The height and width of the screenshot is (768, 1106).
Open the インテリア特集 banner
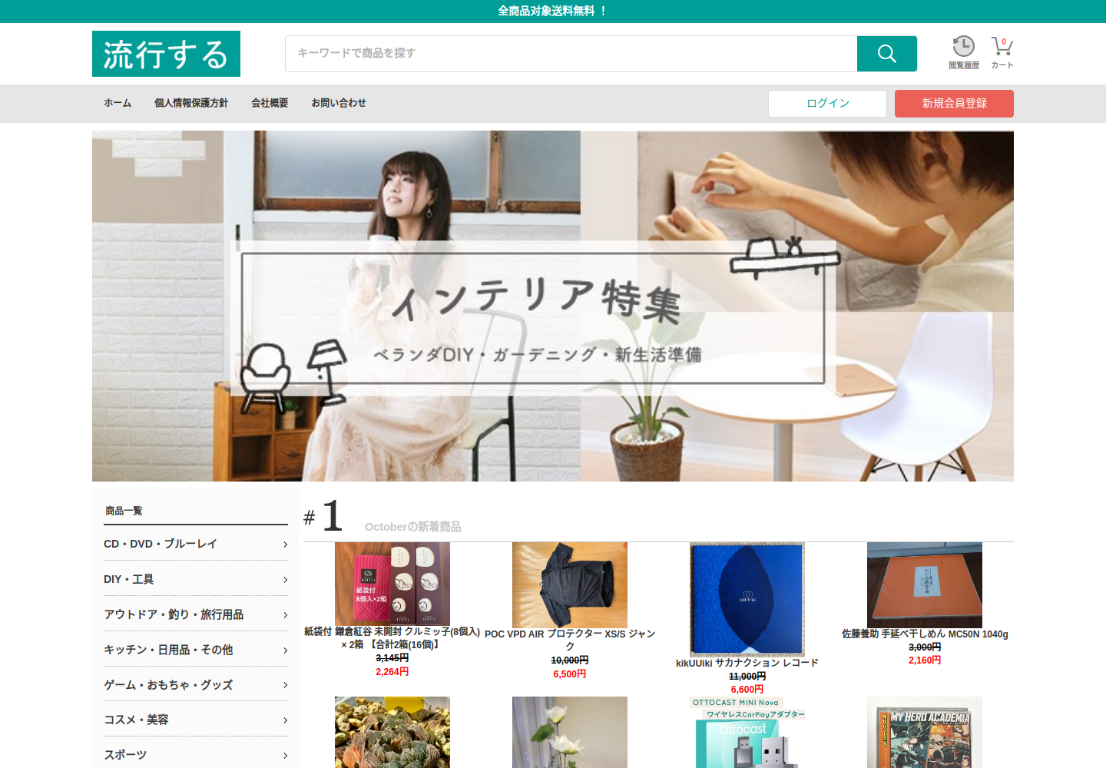click(553, 306)
